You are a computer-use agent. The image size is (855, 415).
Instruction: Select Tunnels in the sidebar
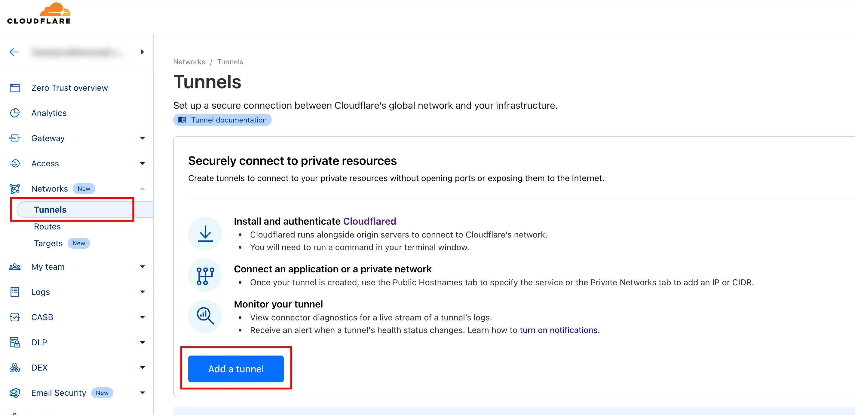click(51, 210)
